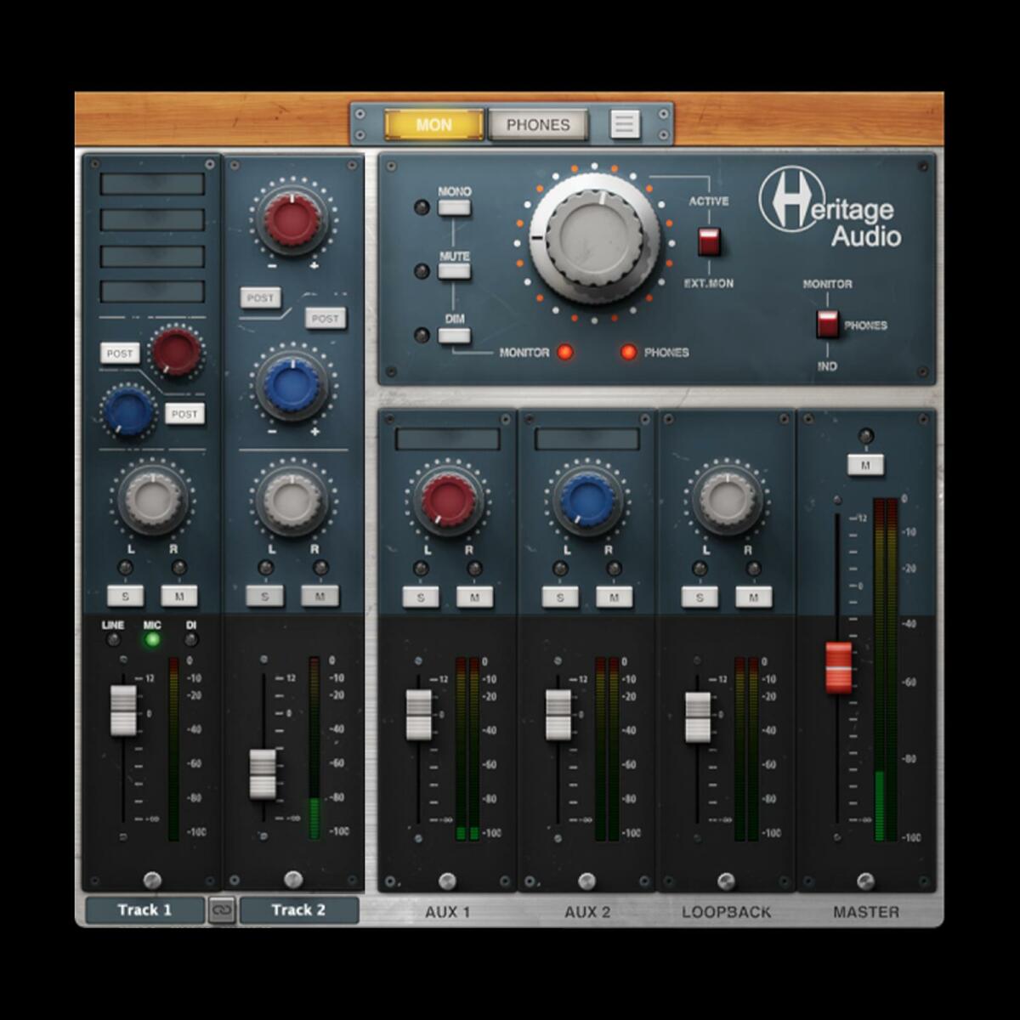
Task: Toggle the left POST button on Track 2
Action: tap(260, 298)
